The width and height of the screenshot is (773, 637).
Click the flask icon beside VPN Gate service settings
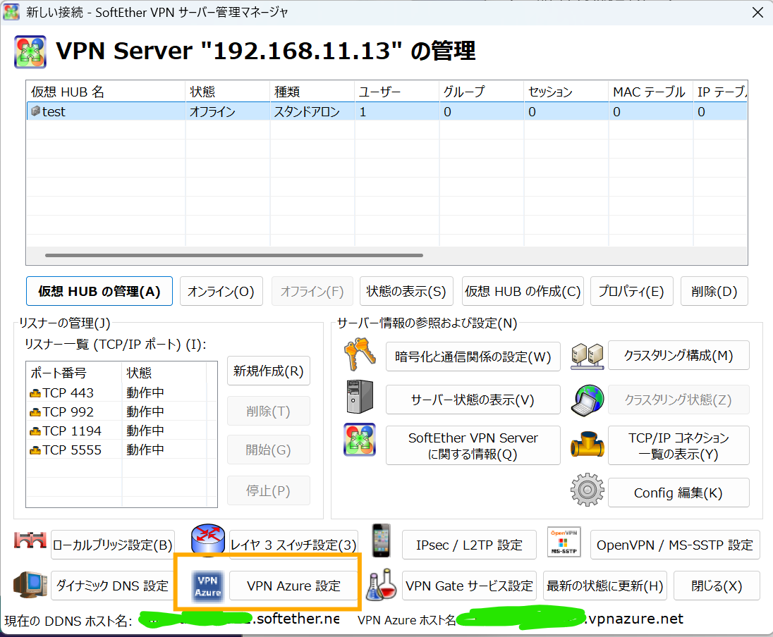[381, 586]
